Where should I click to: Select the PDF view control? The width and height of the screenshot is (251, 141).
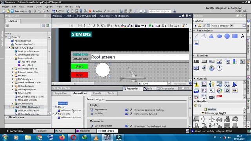(219, 96)
